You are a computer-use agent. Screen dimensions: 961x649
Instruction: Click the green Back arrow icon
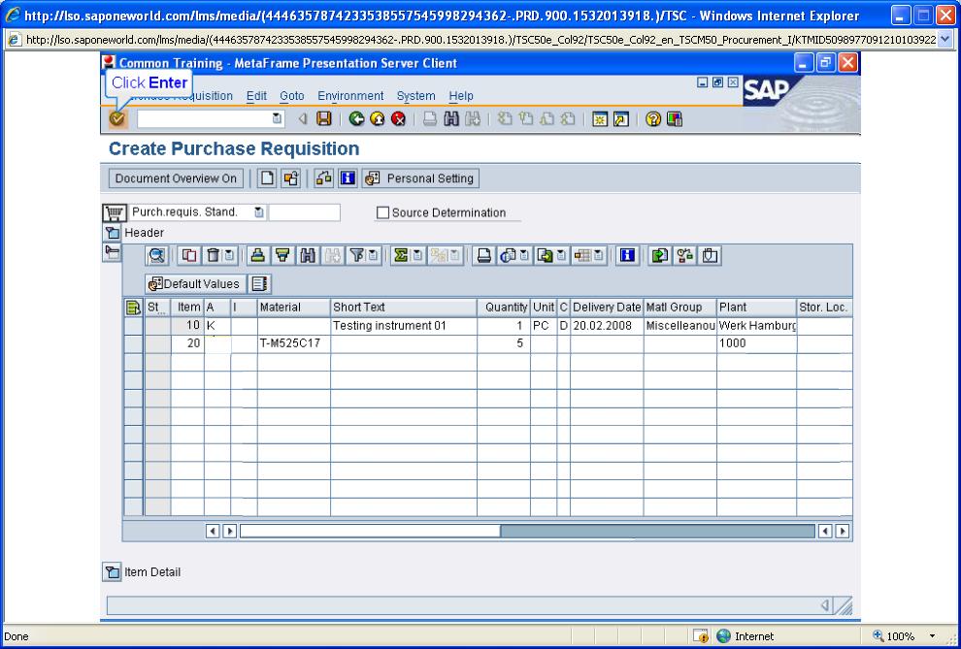(x=356, y=118)
